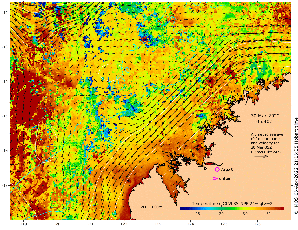Viewport: 298px width, 230px height.
Task: Click longitude axis label 124
Action: coord(190,224)
